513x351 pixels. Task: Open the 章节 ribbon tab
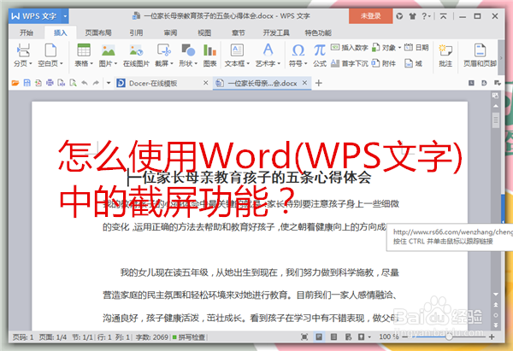click(239, 32)
